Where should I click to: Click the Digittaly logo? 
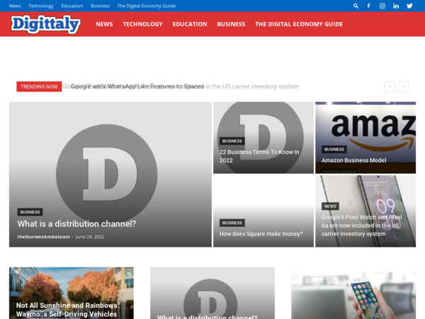(x=46, y=24)
